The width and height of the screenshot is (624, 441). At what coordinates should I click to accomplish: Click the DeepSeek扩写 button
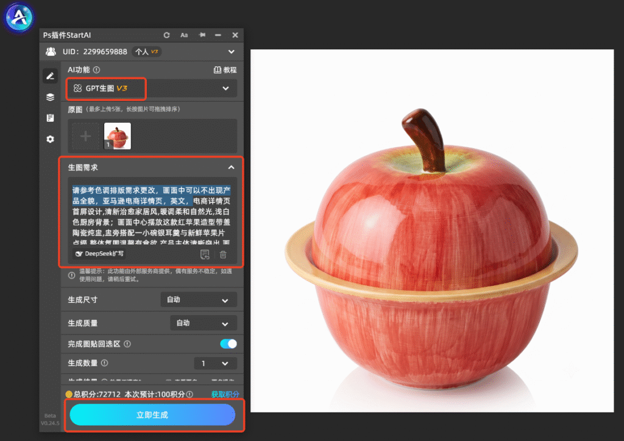coord(99,254)
